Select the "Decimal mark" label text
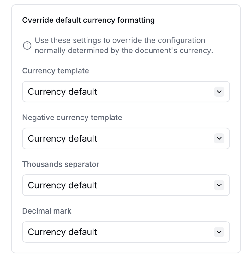Image resolution: width=252 pixels, height=261 pixels. tap(47, 211)
